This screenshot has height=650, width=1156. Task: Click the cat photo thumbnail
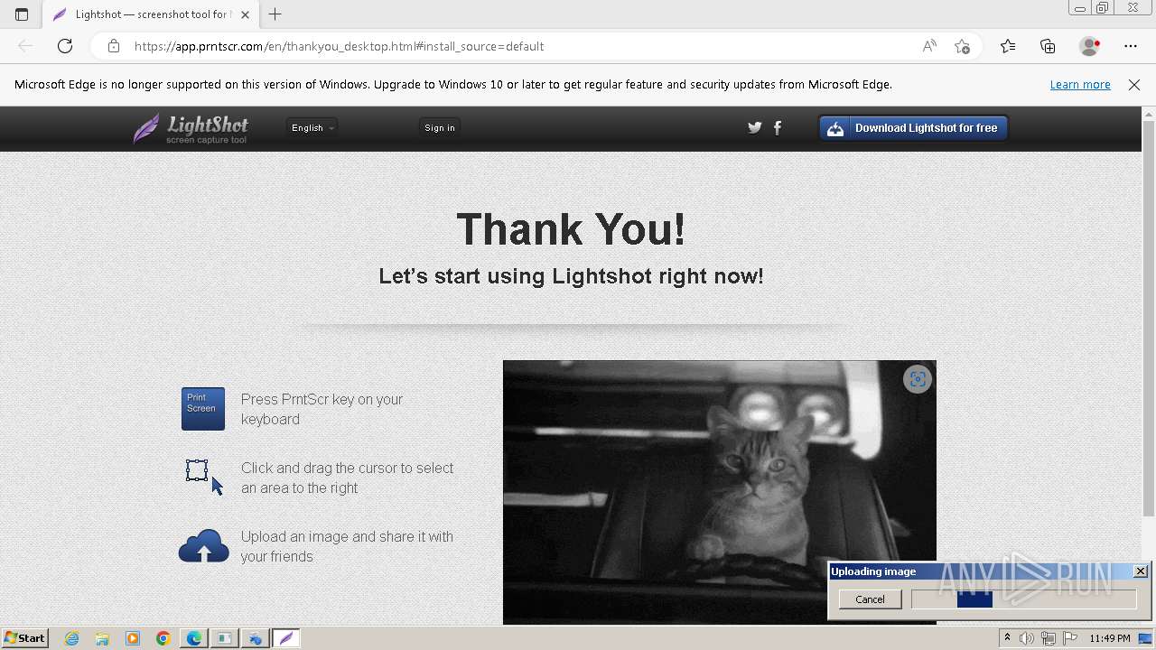coord(719,492)
